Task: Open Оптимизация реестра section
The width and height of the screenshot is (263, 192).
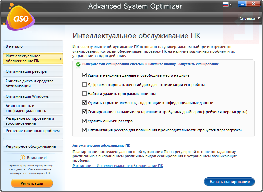Action: pos(33,71)
